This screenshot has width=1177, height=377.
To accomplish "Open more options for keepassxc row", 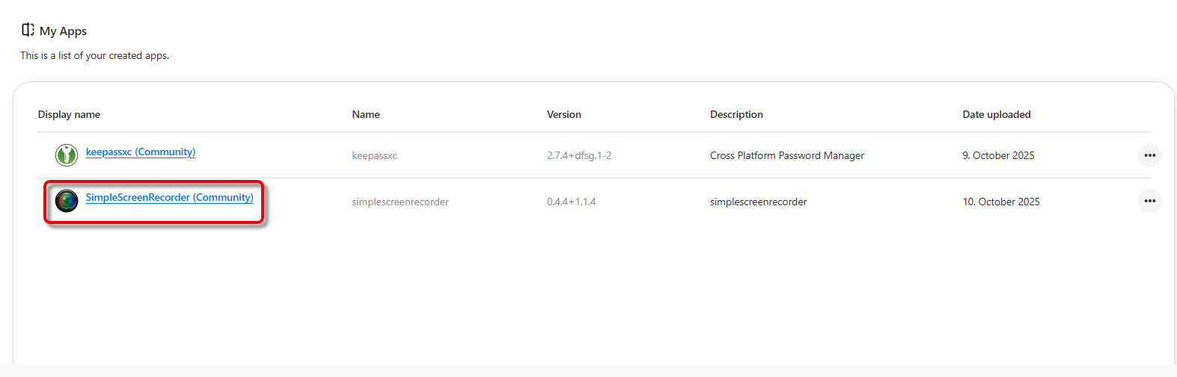I will coord(1149,155).
